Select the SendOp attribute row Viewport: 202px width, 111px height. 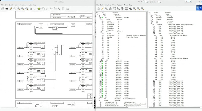click(x=109, y=37)
